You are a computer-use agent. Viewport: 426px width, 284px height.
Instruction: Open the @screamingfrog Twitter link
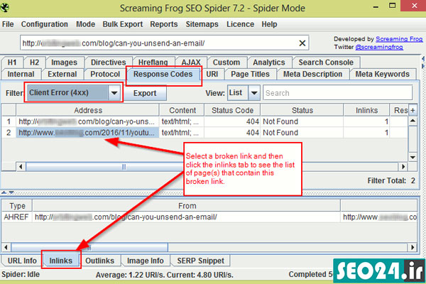(x=379, y=47)
